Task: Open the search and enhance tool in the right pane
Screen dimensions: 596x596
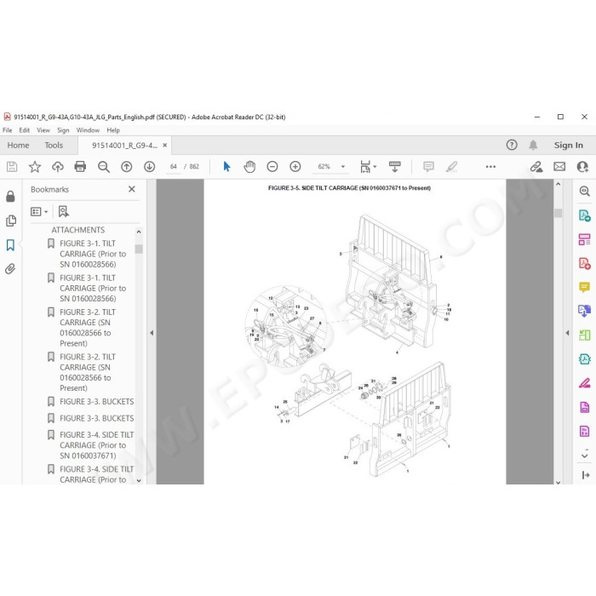Action: [x=584, y=191]
